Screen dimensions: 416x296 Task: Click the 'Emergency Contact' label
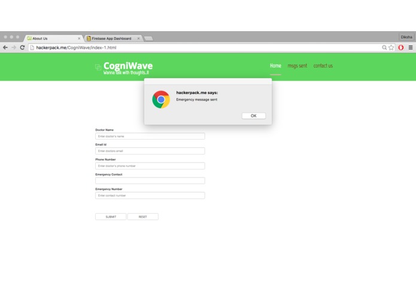(109, 174)
